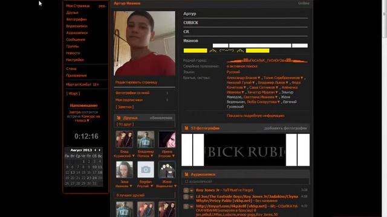Open Bogdan's camera placeholder avatar
Viewport: 387px width, 217px height.
pos(146,169)
